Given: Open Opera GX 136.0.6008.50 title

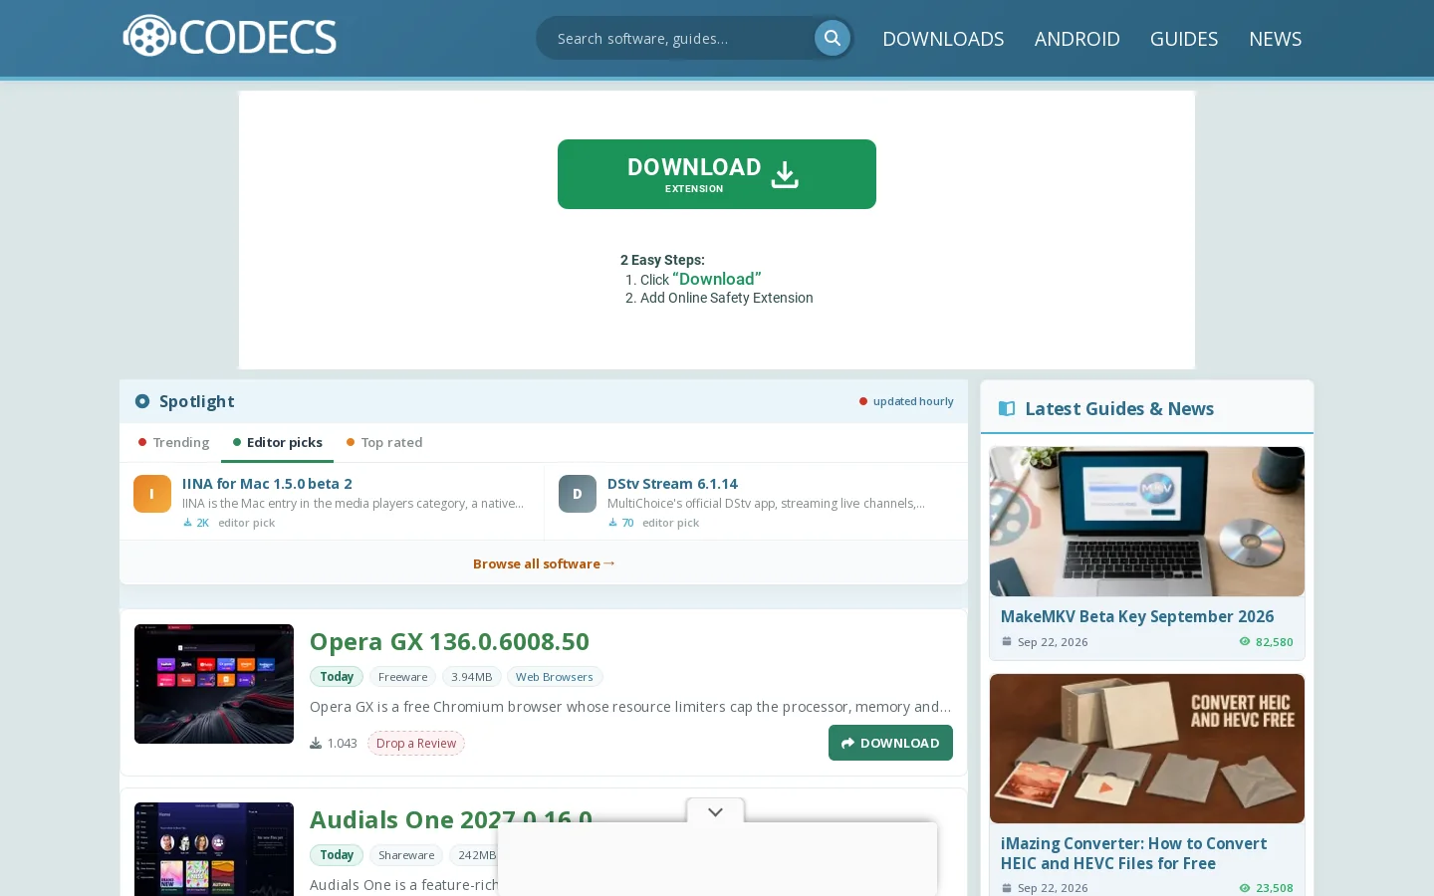Looking at the screenshot, I should click(449, 641).
